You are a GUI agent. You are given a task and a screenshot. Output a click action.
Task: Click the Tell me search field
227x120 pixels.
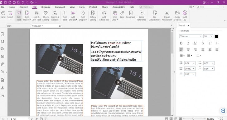(x=146, y=7)
